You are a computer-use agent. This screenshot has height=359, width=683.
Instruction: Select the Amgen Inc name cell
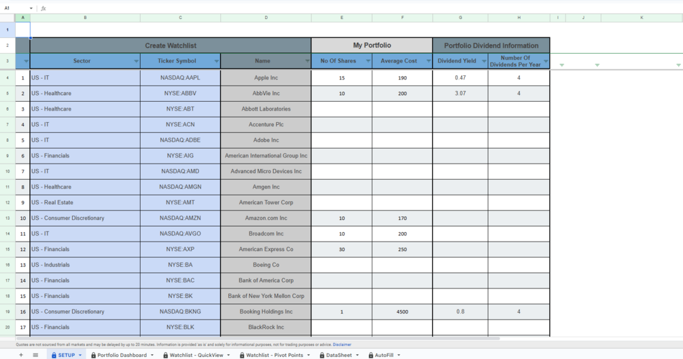(266, 187)
